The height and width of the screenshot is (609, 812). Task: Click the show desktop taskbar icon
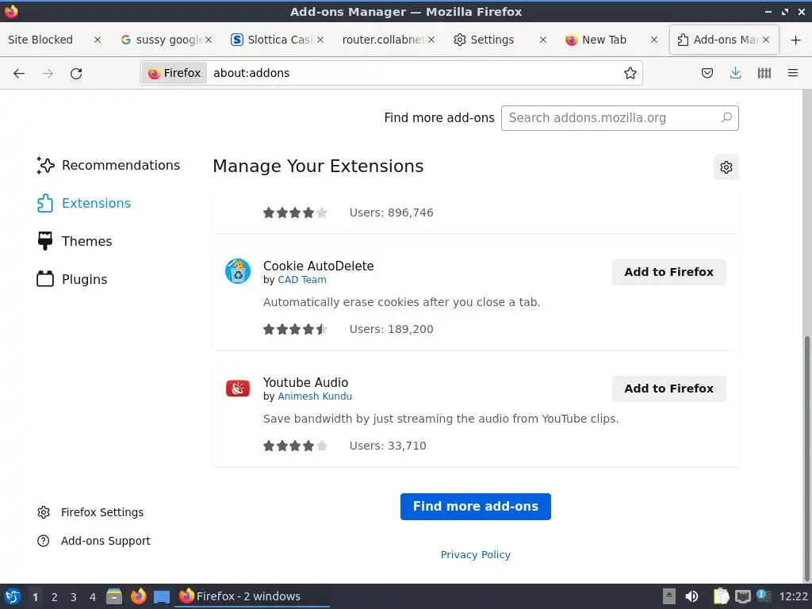click(162, 596)
